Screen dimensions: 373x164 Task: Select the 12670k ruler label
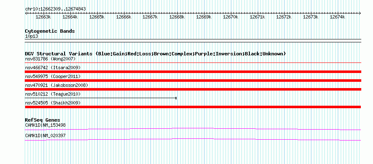pyautogui.click(x=231, y=17)
